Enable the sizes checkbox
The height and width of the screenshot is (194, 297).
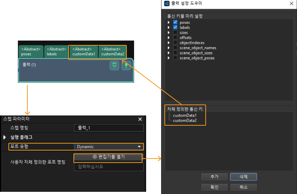175,33
